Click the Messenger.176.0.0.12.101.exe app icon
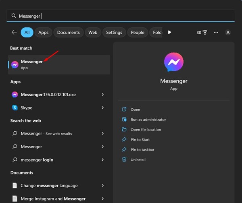 [x=15, y=95]
